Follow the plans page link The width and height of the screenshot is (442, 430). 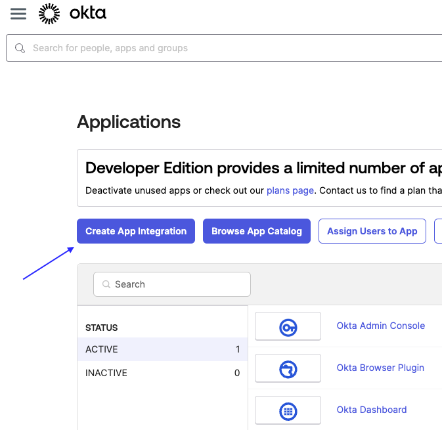pyautogui.click(x=290, y=190)
